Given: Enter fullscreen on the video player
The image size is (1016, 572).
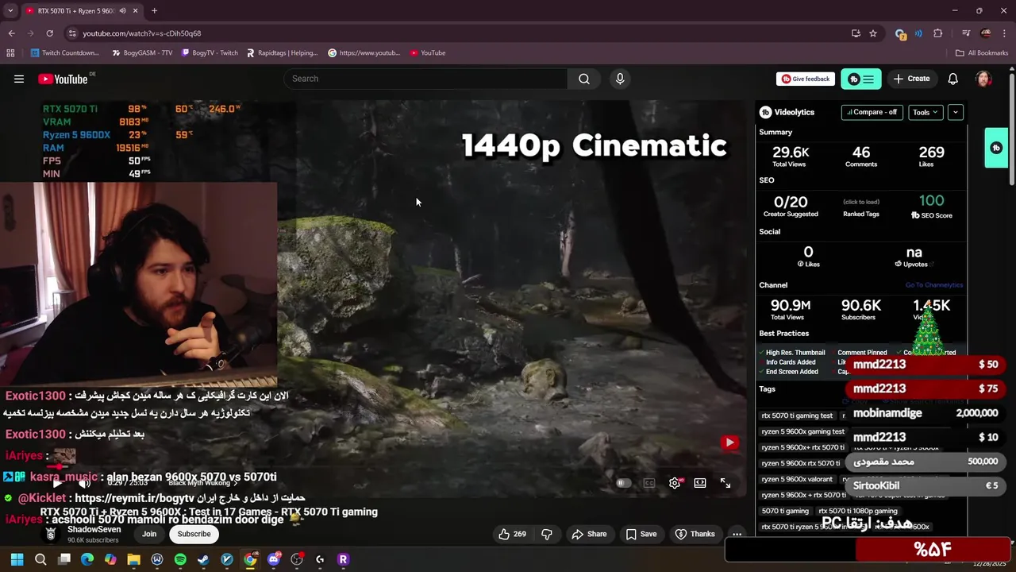Looking at the screenshot, I should [x=725, y=482].
